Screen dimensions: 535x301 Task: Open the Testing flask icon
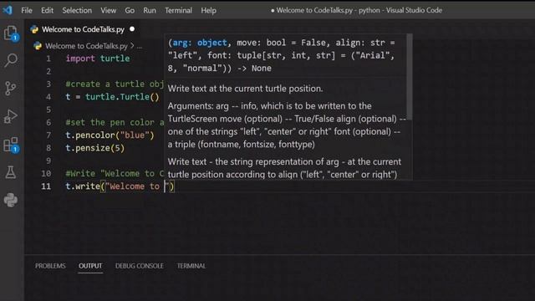11,172
